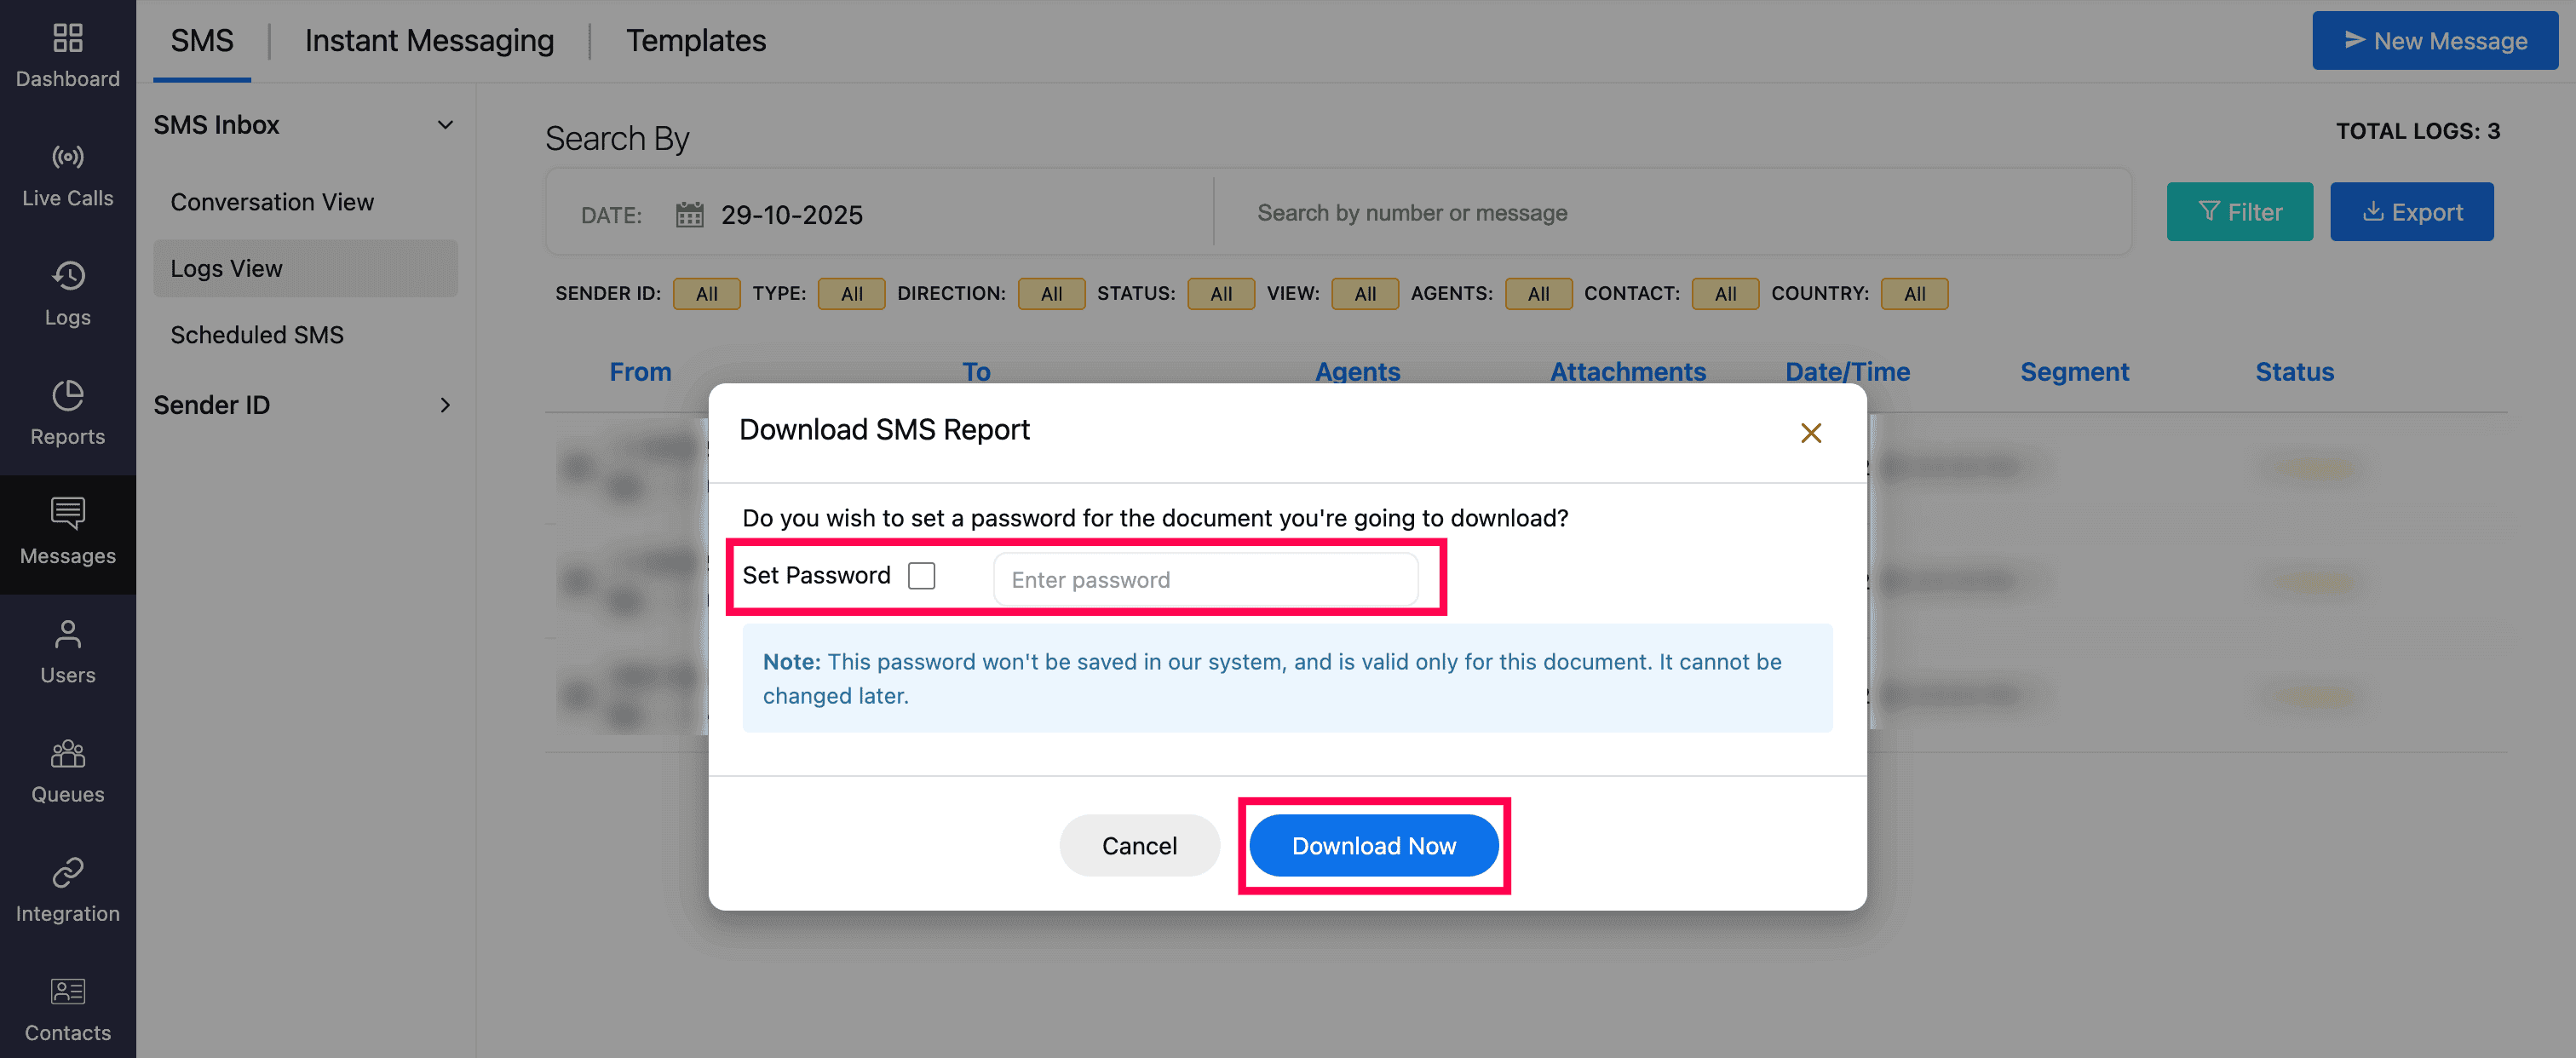The image size is (2576, 1058).
Task: Open Live Calls broadcast icon
Action: [x=67, y=157]
